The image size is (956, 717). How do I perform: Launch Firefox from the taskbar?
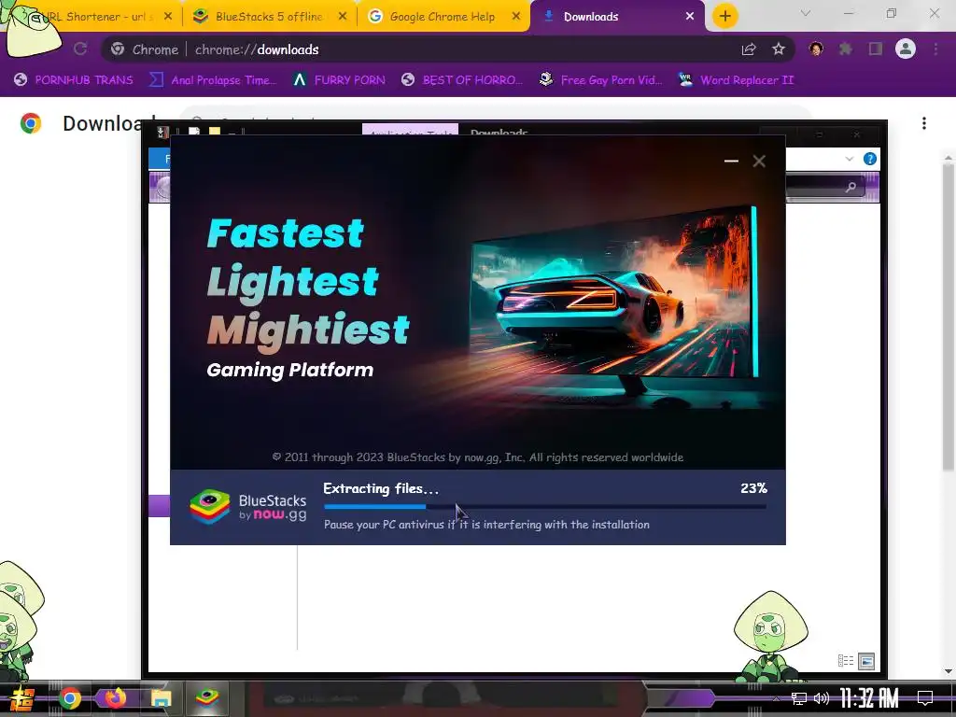point(116,698)
